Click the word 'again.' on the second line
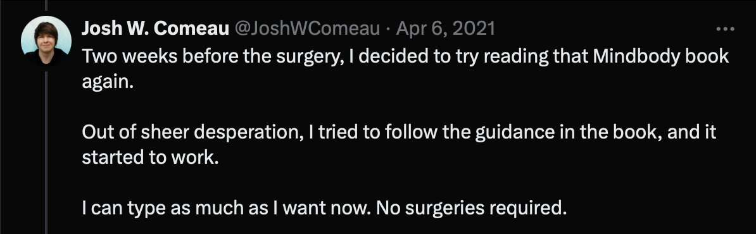This screenshot has width=756, height=234. coord(107,82)
